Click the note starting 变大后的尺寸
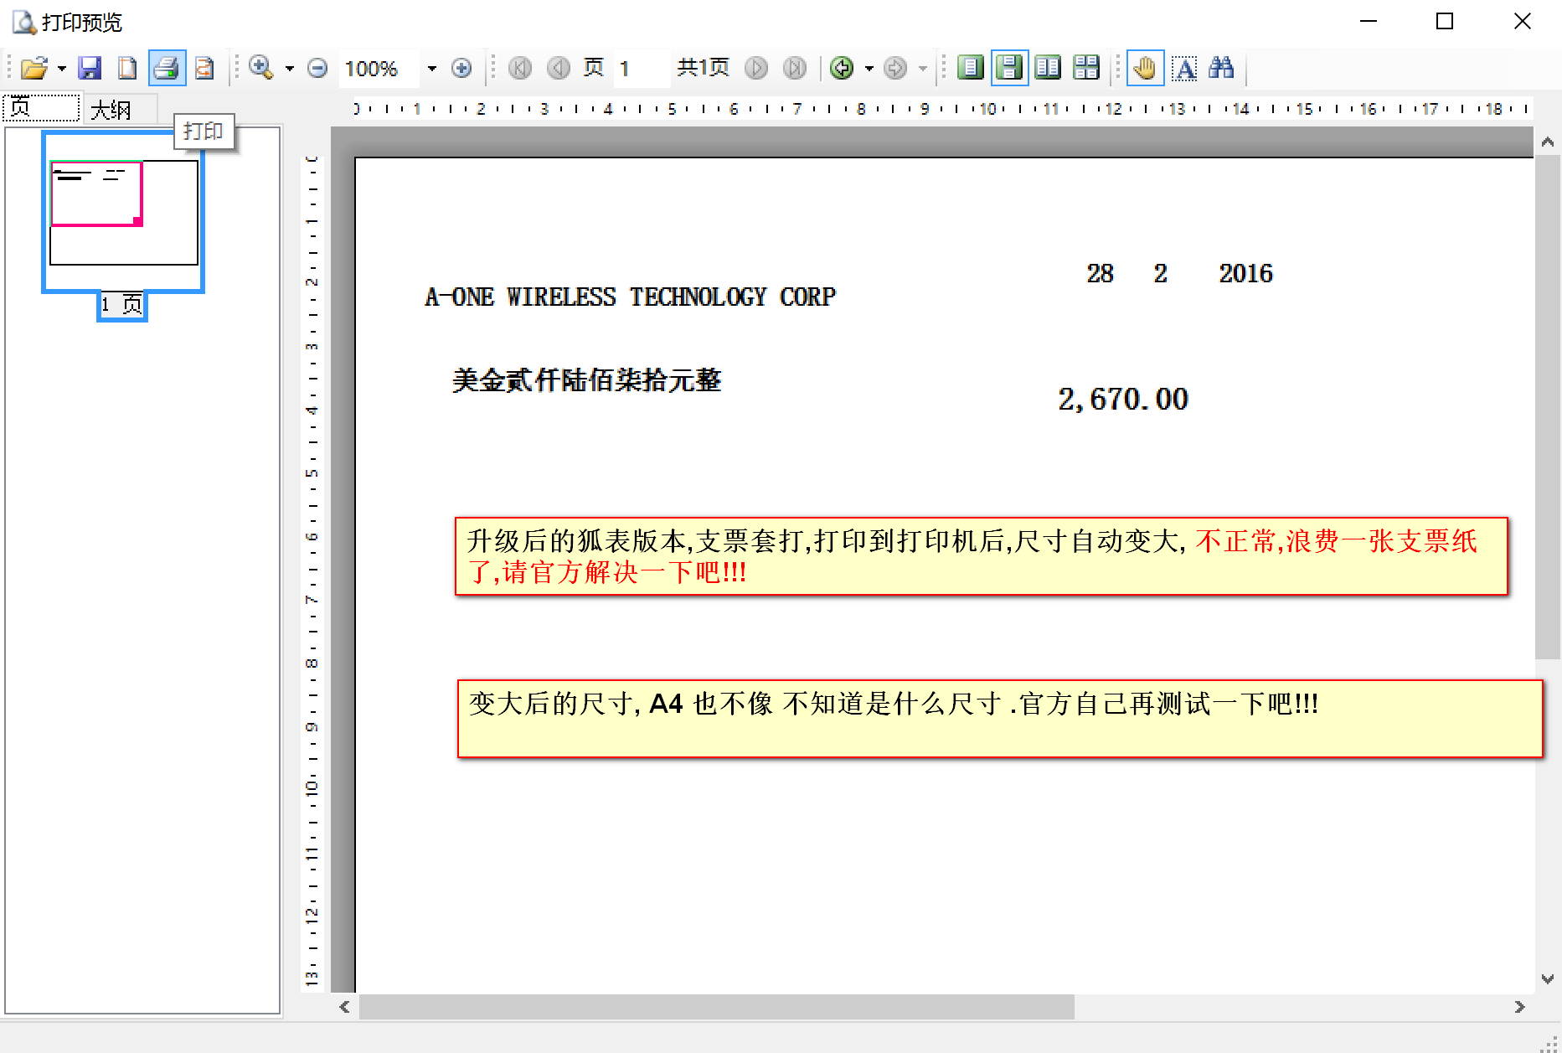 pyautogui.click(x=1000, y=719)
